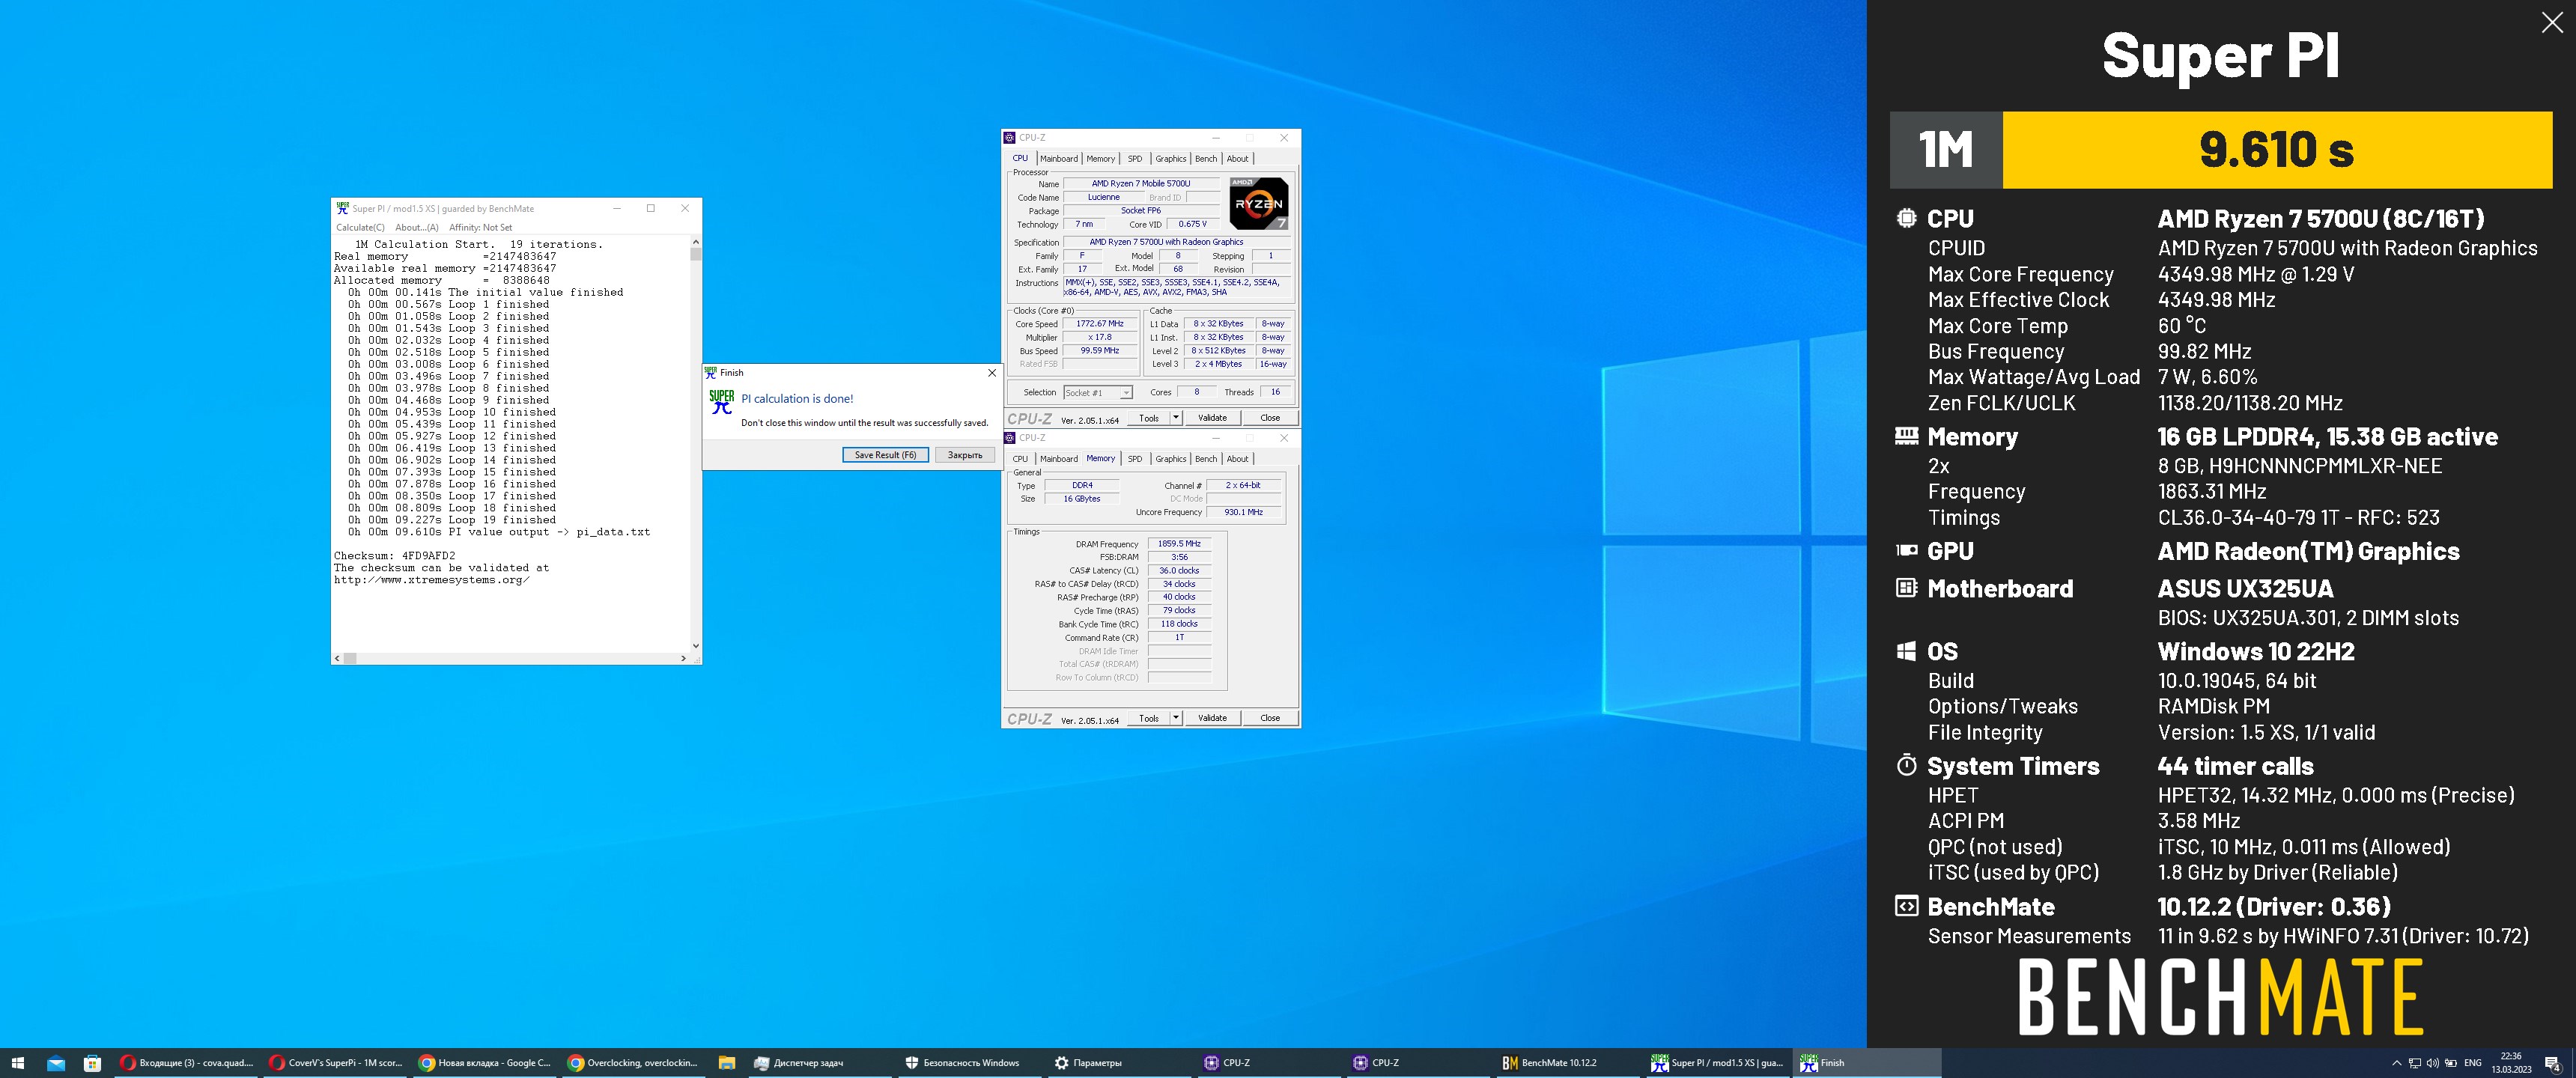Click Close button in the upper CPU-Z window

(x=1270, y=418)
